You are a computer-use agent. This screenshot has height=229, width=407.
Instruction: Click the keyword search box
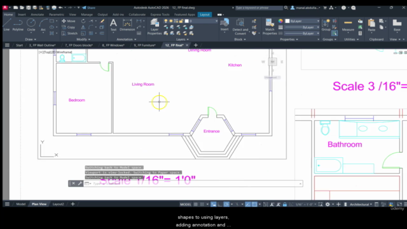pos(259,8)
